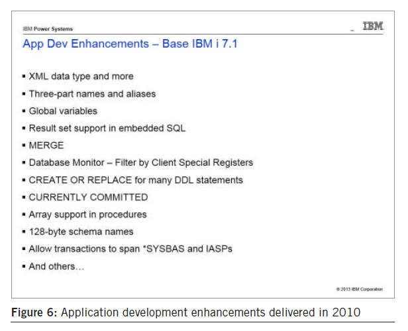Click 'Database Monitor – Filter by Client Special Registers'
Viewport: 408px width, 331px height.
141,163
